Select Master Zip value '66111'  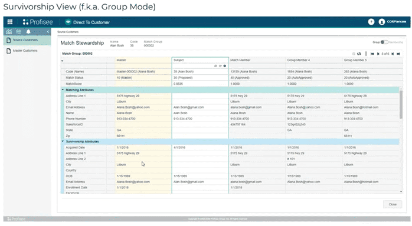click(143, 136)
